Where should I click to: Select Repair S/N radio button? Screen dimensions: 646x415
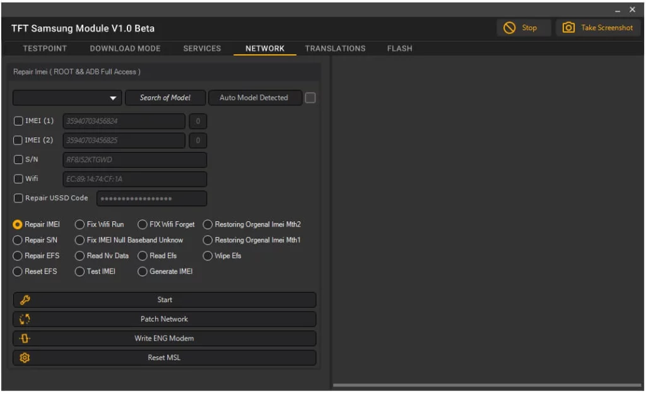[17, 240]
